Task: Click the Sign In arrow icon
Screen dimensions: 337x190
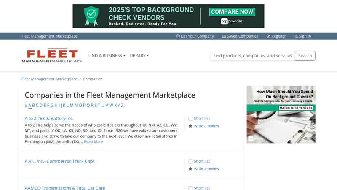Action: [296, 36]
